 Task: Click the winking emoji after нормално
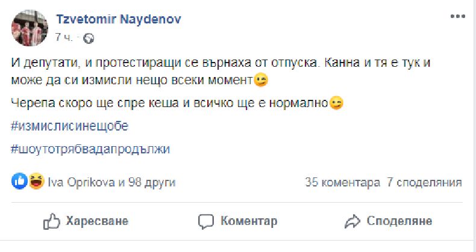[336, 103]
